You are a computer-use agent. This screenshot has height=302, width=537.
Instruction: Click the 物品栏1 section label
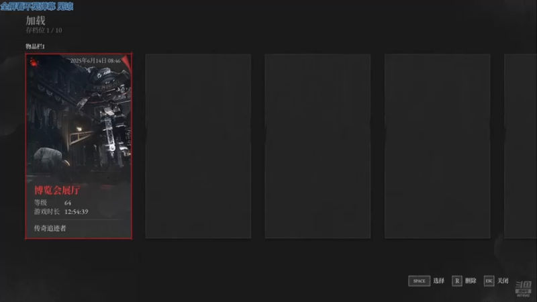[x=35, y=46]
